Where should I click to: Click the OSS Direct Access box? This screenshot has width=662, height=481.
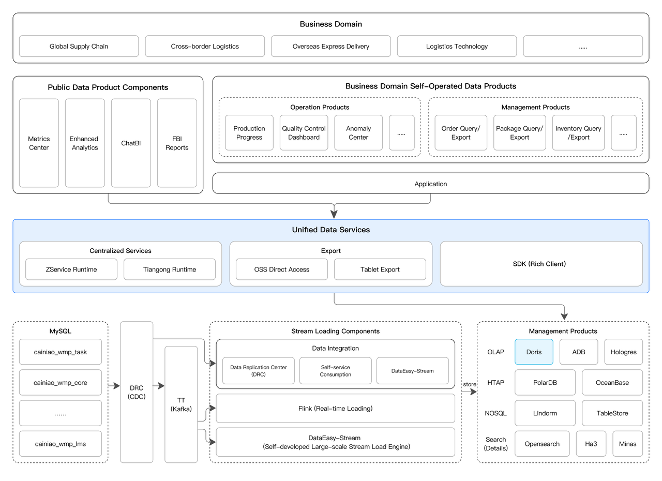[x=282, y=269]
